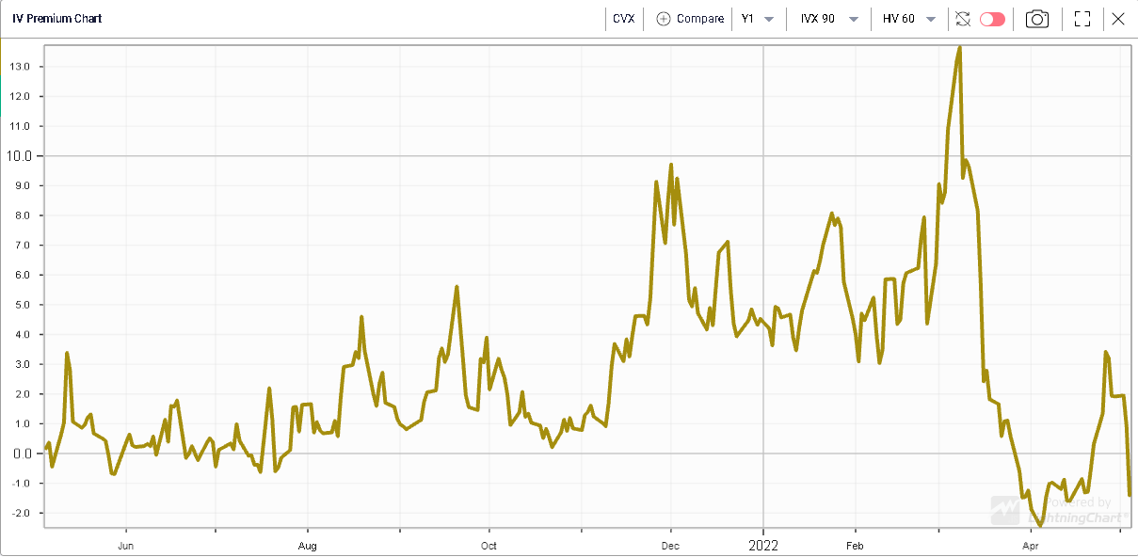Take a chart snapshot with camera icon
This screenshot has width=1138, height=557.
pos(1037,19)
